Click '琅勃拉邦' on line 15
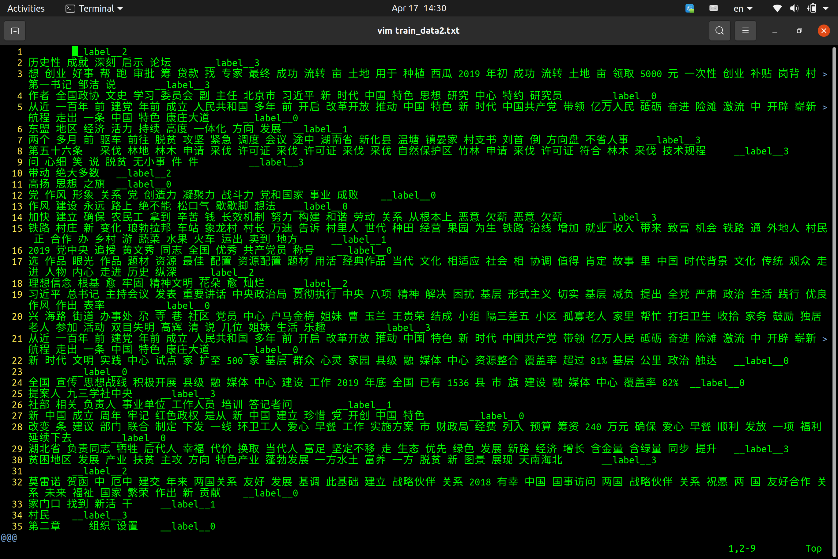 click(x=149, y=229)
